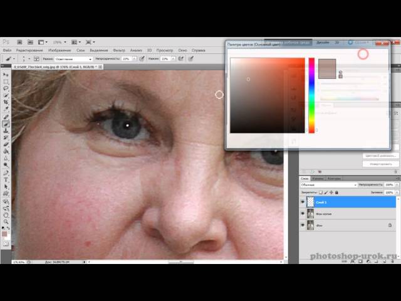
Task: Select the Rectangular Marquee tool
Action: 6,82
